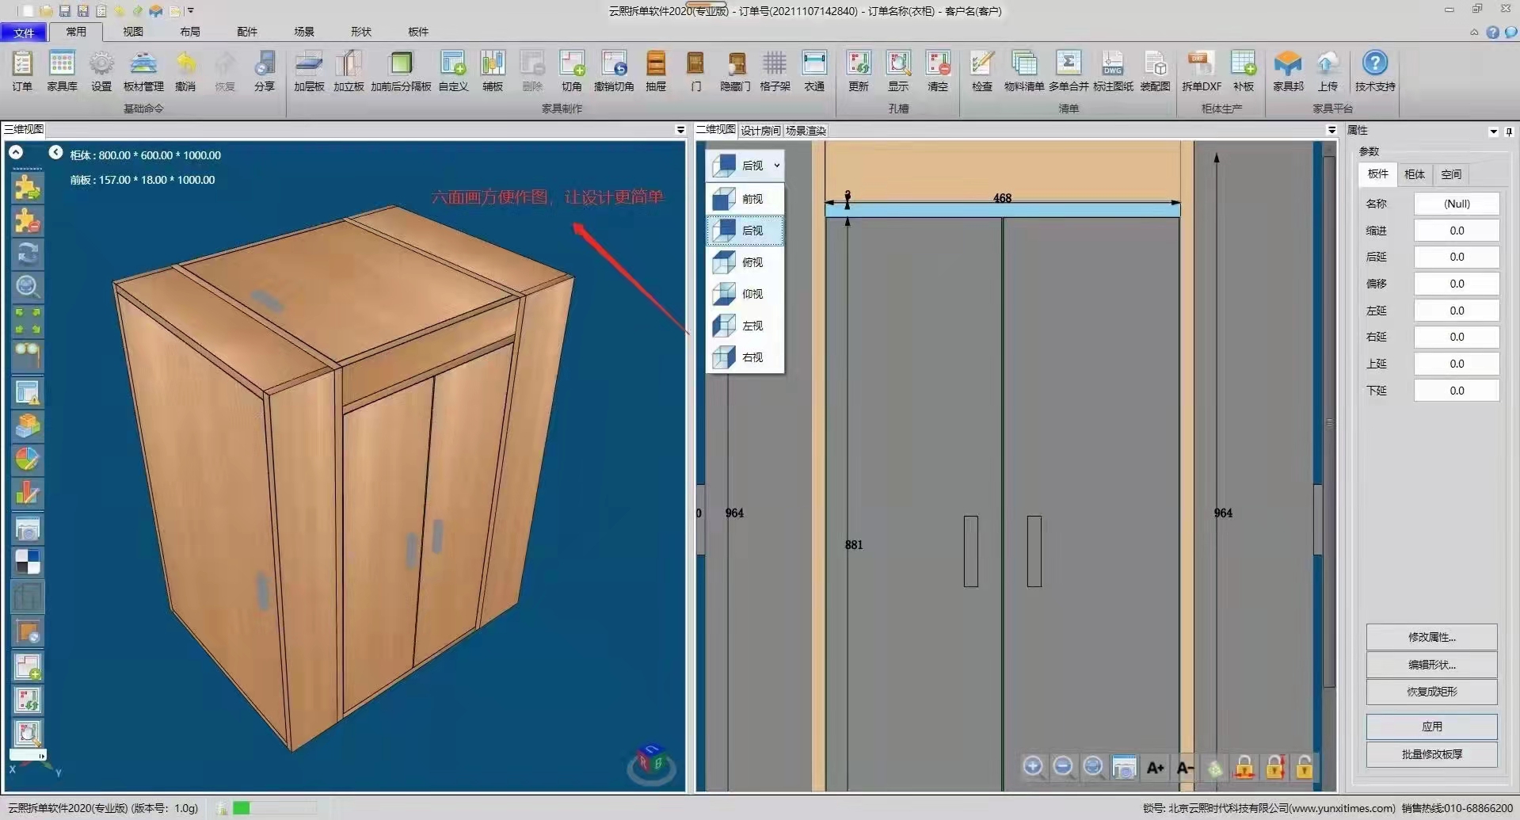
Task: Click the A+ increase font size button
Action: pyautogui.click(x=1155, y=767)
